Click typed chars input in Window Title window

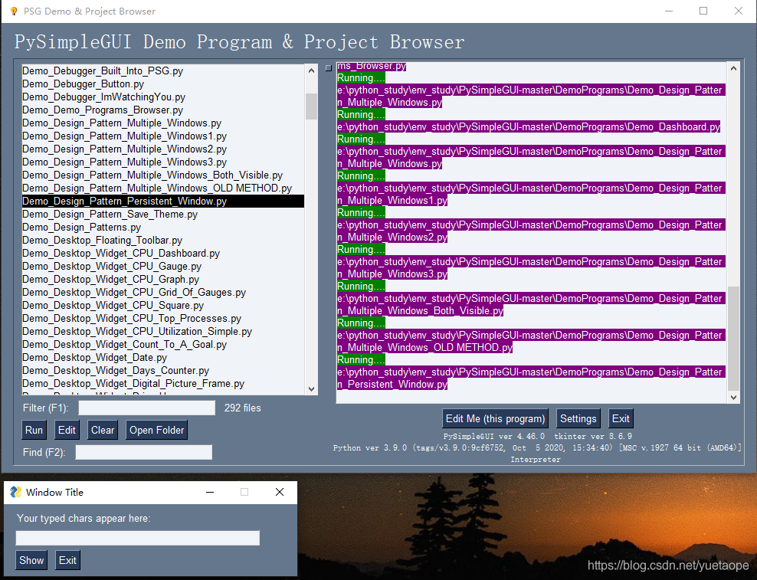tap(138, 538)
